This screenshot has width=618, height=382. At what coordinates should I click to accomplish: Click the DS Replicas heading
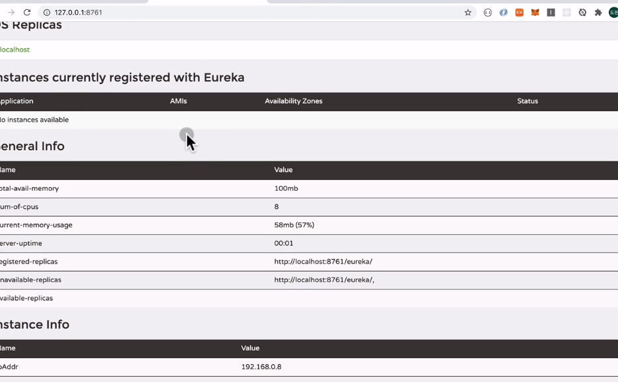pyautogui.click(x=30, y=25)
